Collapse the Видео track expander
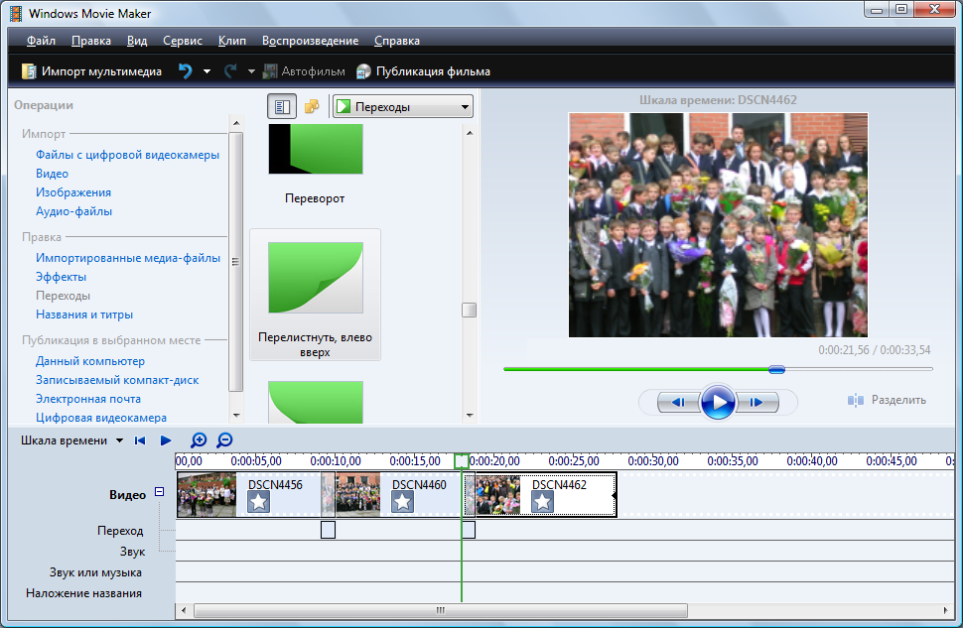Image resolution: width=963 pixels, height=628 pixels. point(159,492)
